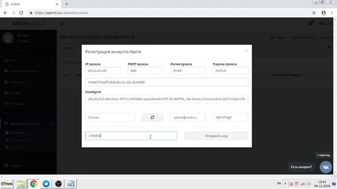Open the Авито dropdown behind dialog

[x=69, y=48]
